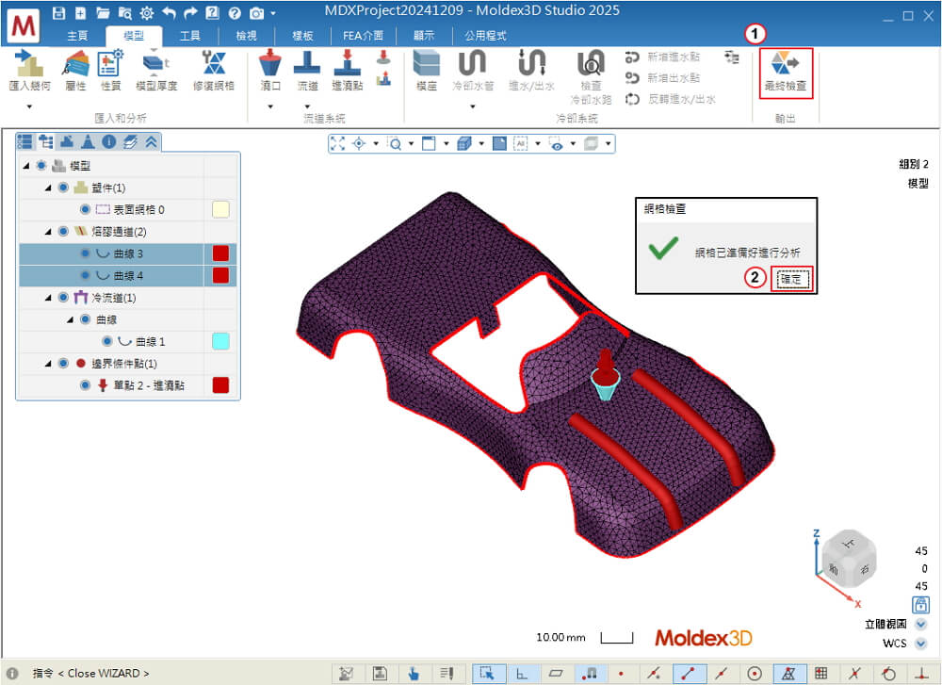Click the info circle icon in side panel tabs

click(x=108, y=142)
